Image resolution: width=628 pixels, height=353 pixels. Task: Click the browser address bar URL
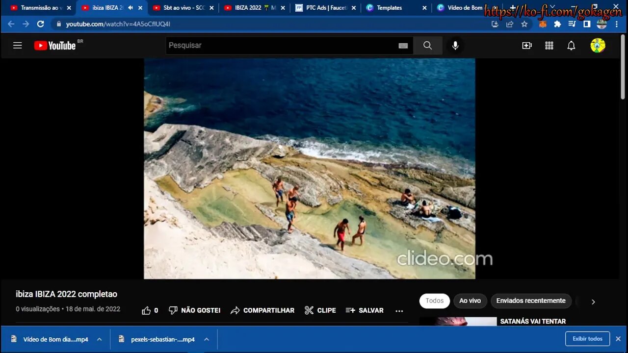118,24
